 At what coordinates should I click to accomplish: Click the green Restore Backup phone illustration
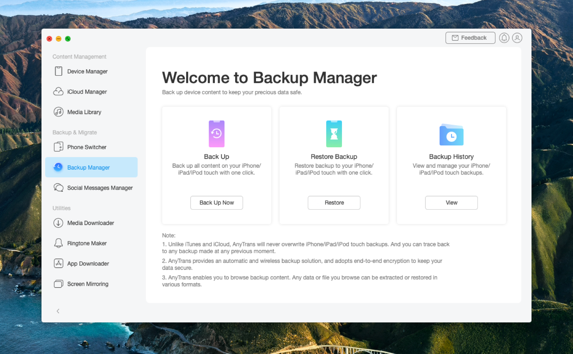pos(334,134)
